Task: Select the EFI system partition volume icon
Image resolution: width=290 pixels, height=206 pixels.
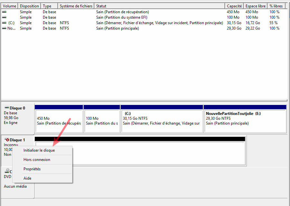Action: 4,17
